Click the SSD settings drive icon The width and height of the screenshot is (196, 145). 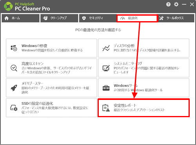tap(14, 108)
